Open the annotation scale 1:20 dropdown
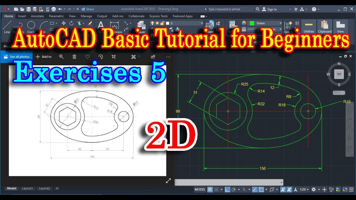 coord(304,189)
